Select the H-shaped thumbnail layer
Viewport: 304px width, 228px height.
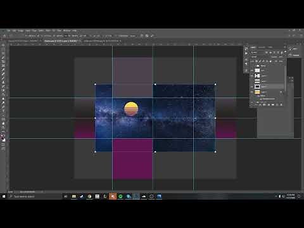(x=257, y=76)
